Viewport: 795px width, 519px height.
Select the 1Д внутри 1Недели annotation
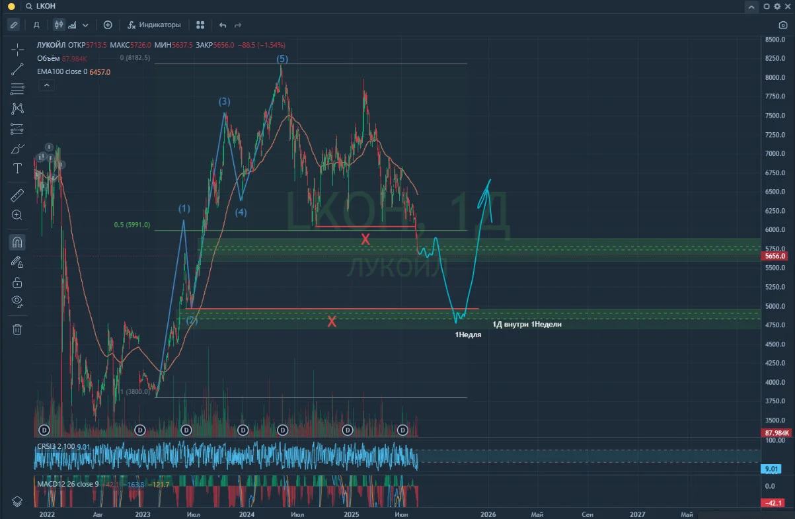coord(527,325)
